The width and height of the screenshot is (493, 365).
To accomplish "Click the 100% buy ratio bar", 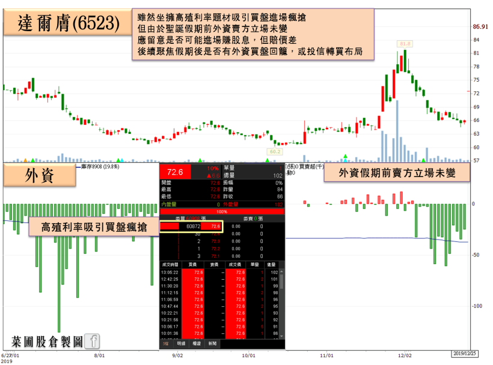I will click(x=222, y=211).
